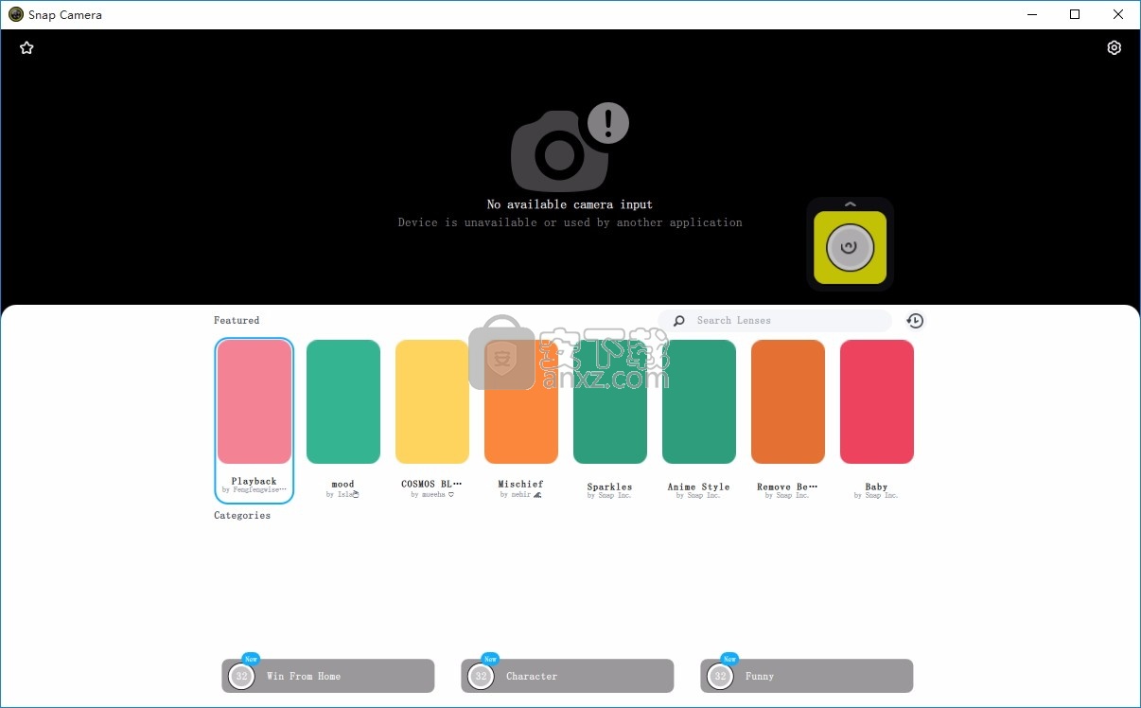Click the Win From Home count badge
The height and width of the screenshot is (708, 1141).
242,676
